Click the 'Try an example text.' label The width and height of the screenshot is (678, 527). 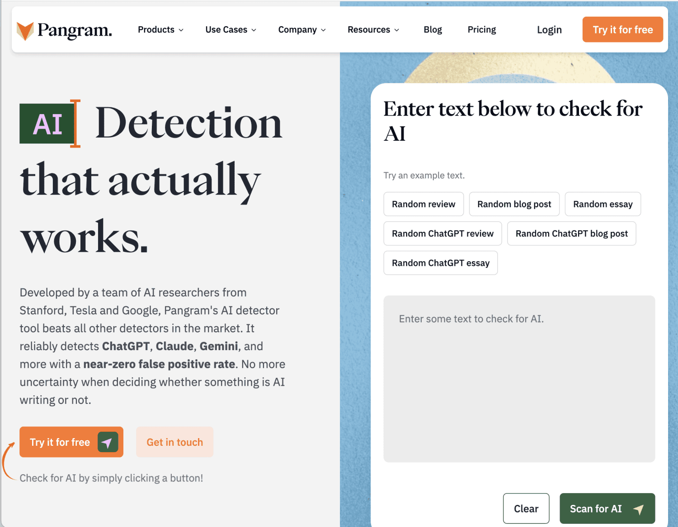424,176
